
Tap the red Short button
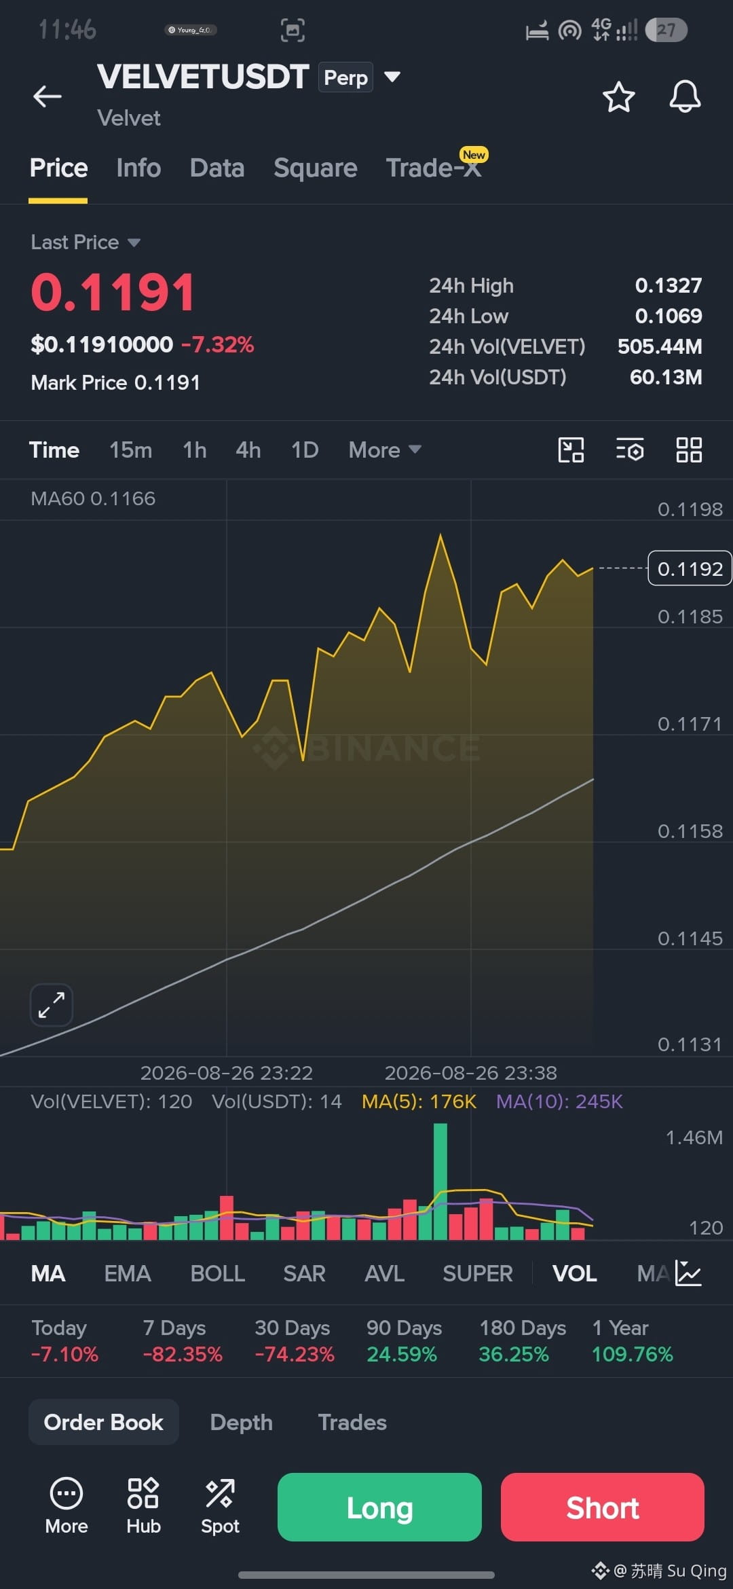coord(603,1507)
